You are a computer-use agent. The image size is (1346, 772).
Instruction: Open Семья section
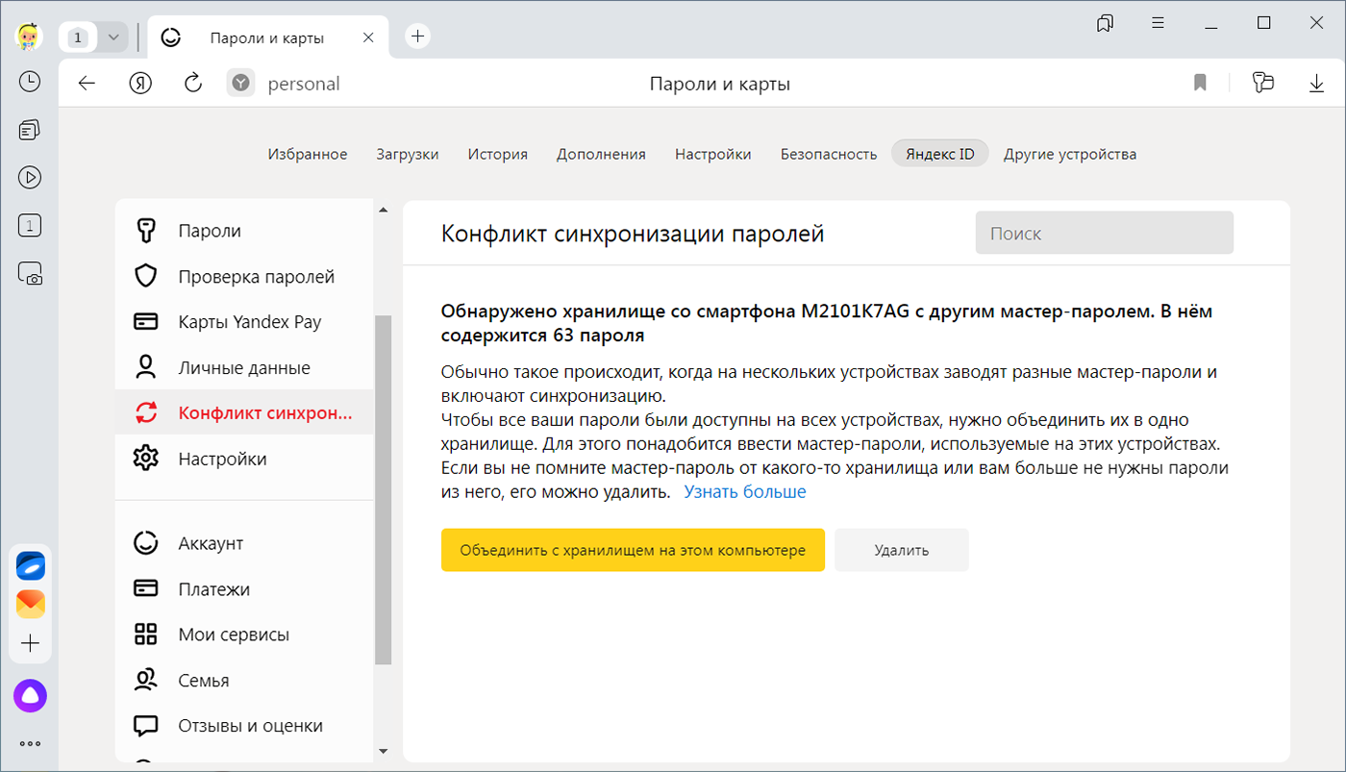(244, 681)
